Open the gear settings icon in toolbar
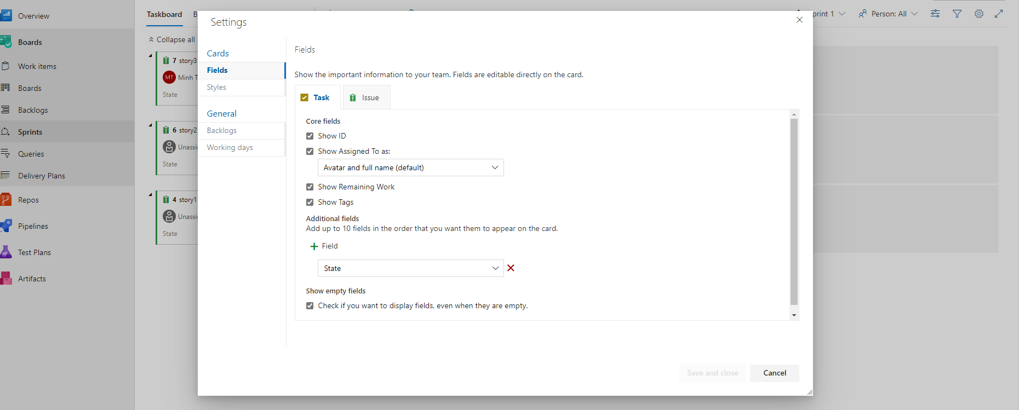This screenshot has height=410, width=1019. 979,14
